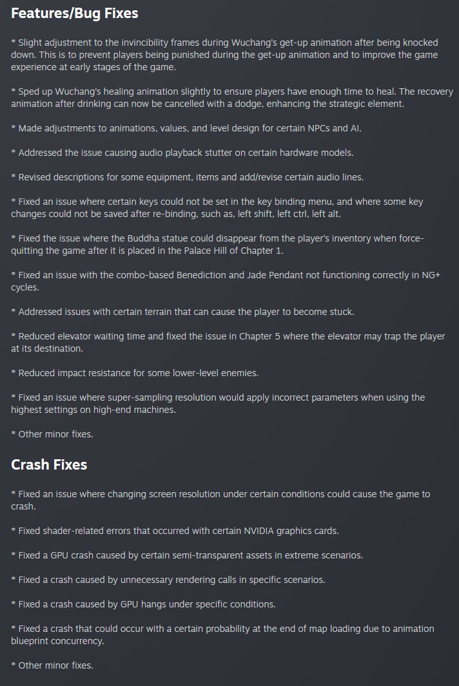Click the animation blueprint concurrency crash note
The width and height of the screenshot is (459, 686).
pyautogui.click(x=222, y=635)
